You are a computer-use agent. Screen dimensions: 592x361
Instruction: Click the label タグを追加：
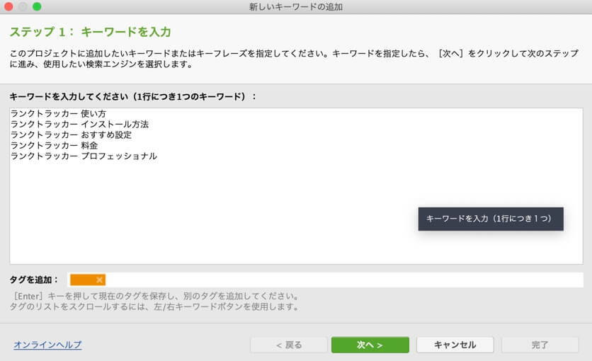coord(34,280)
